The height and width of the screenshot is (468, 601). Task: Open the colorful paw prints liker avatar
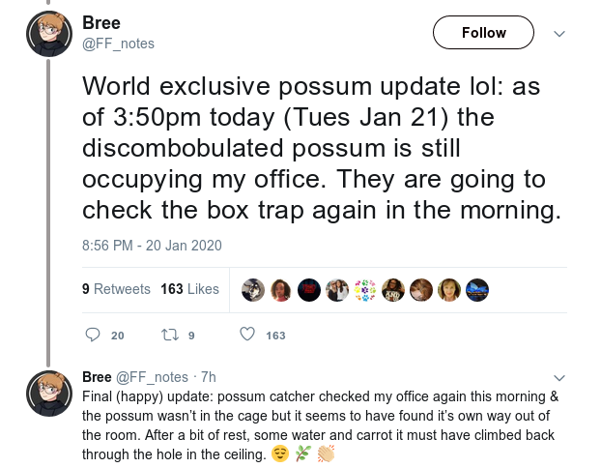coord(365,289)
